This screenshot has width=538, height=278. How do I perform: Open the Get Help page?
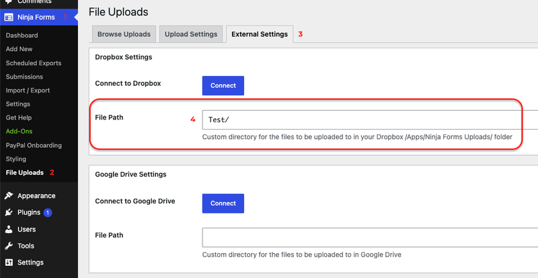click(x=19, y=118)
